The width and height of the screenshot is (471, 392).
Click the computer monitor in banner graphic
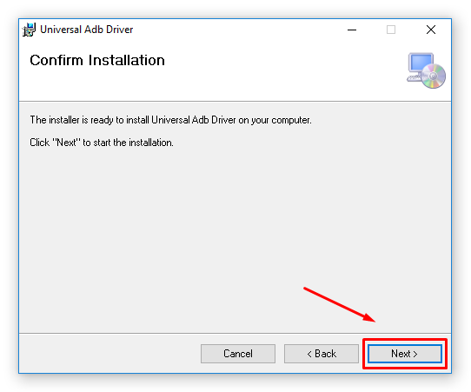pyautogui.click(x=420, y=64)
